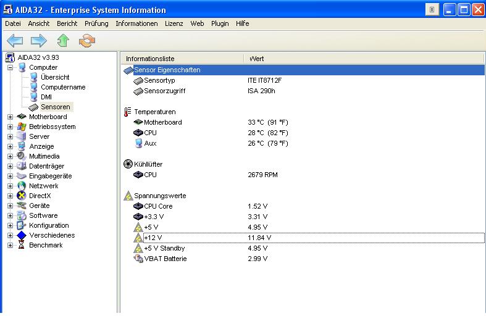Click the Motherboard icon in left tree
This screenshot has width=486, height=316.
pos(22,117)
